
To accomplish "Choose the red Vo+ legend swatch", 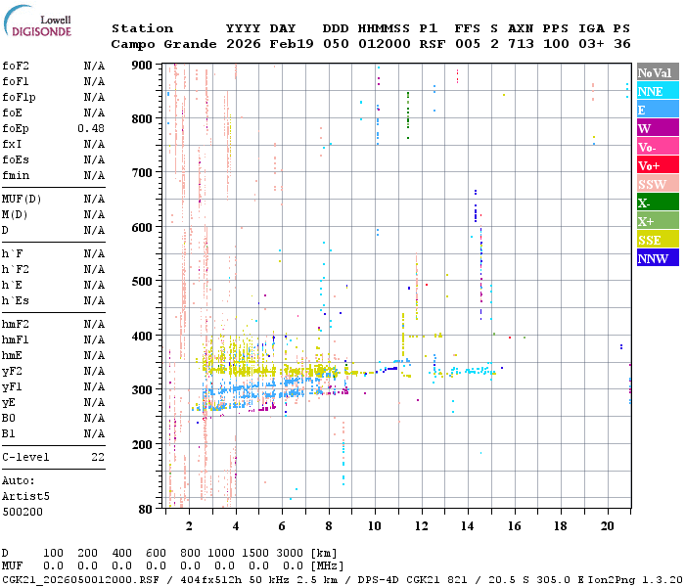I will coord(656,166).
